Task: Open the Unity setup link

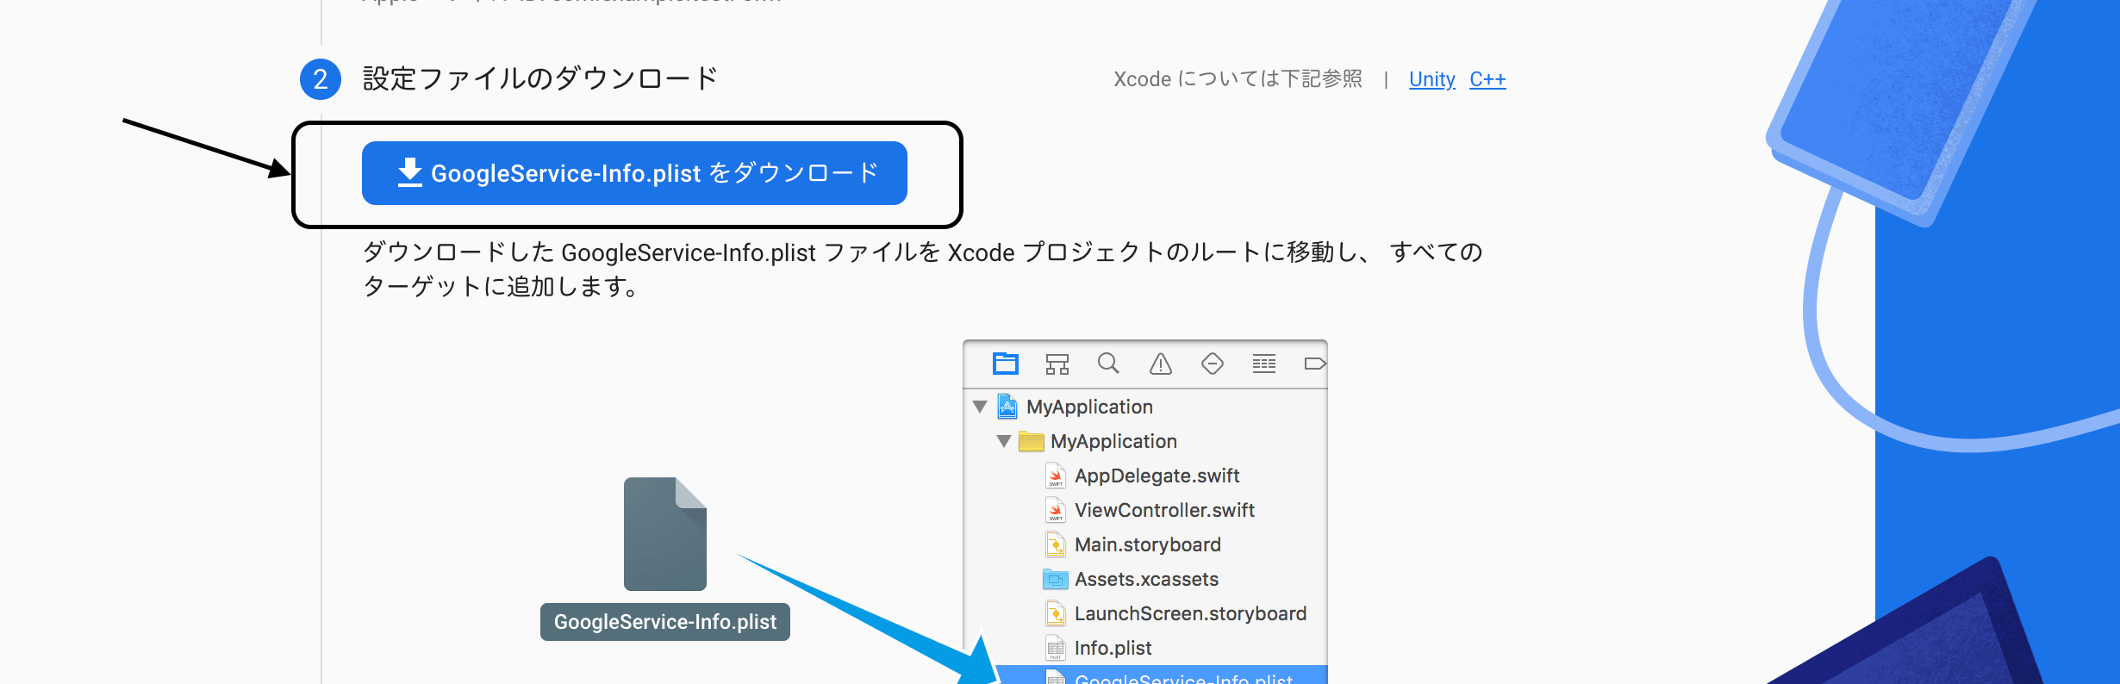Action: pyautogui.click(x=1431, y=79)
